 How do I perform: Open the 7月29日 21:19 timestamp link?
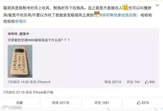pos(14,92)
